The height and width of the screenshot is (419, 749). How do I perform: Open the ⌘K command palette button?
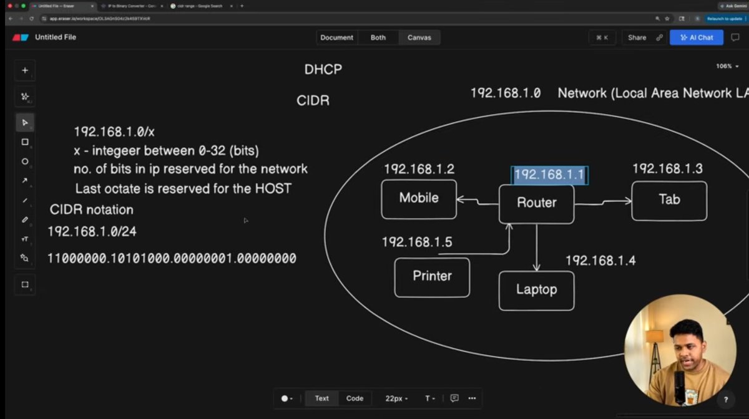602,37
